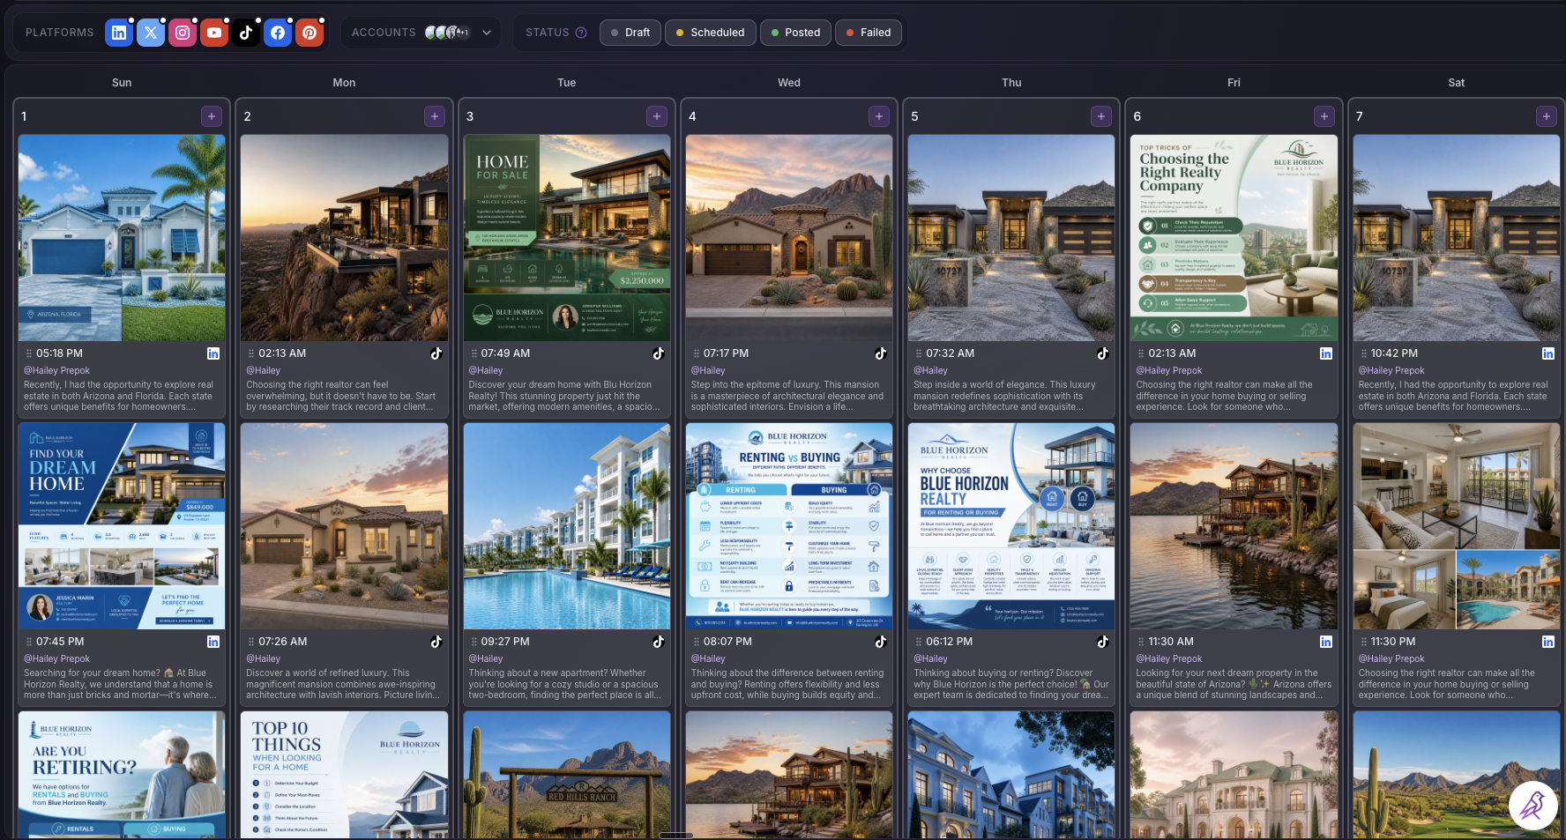Image resolution: width=1566 pixels, height=840 pixels.
Task: Click LinkedIn icon on 05:18 PM post
Action: (213, 353)
